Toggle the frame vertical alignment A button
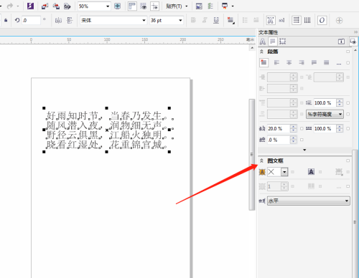Image resolution: width=359 pixels, height=278 pixels. [x=311, y=172]
